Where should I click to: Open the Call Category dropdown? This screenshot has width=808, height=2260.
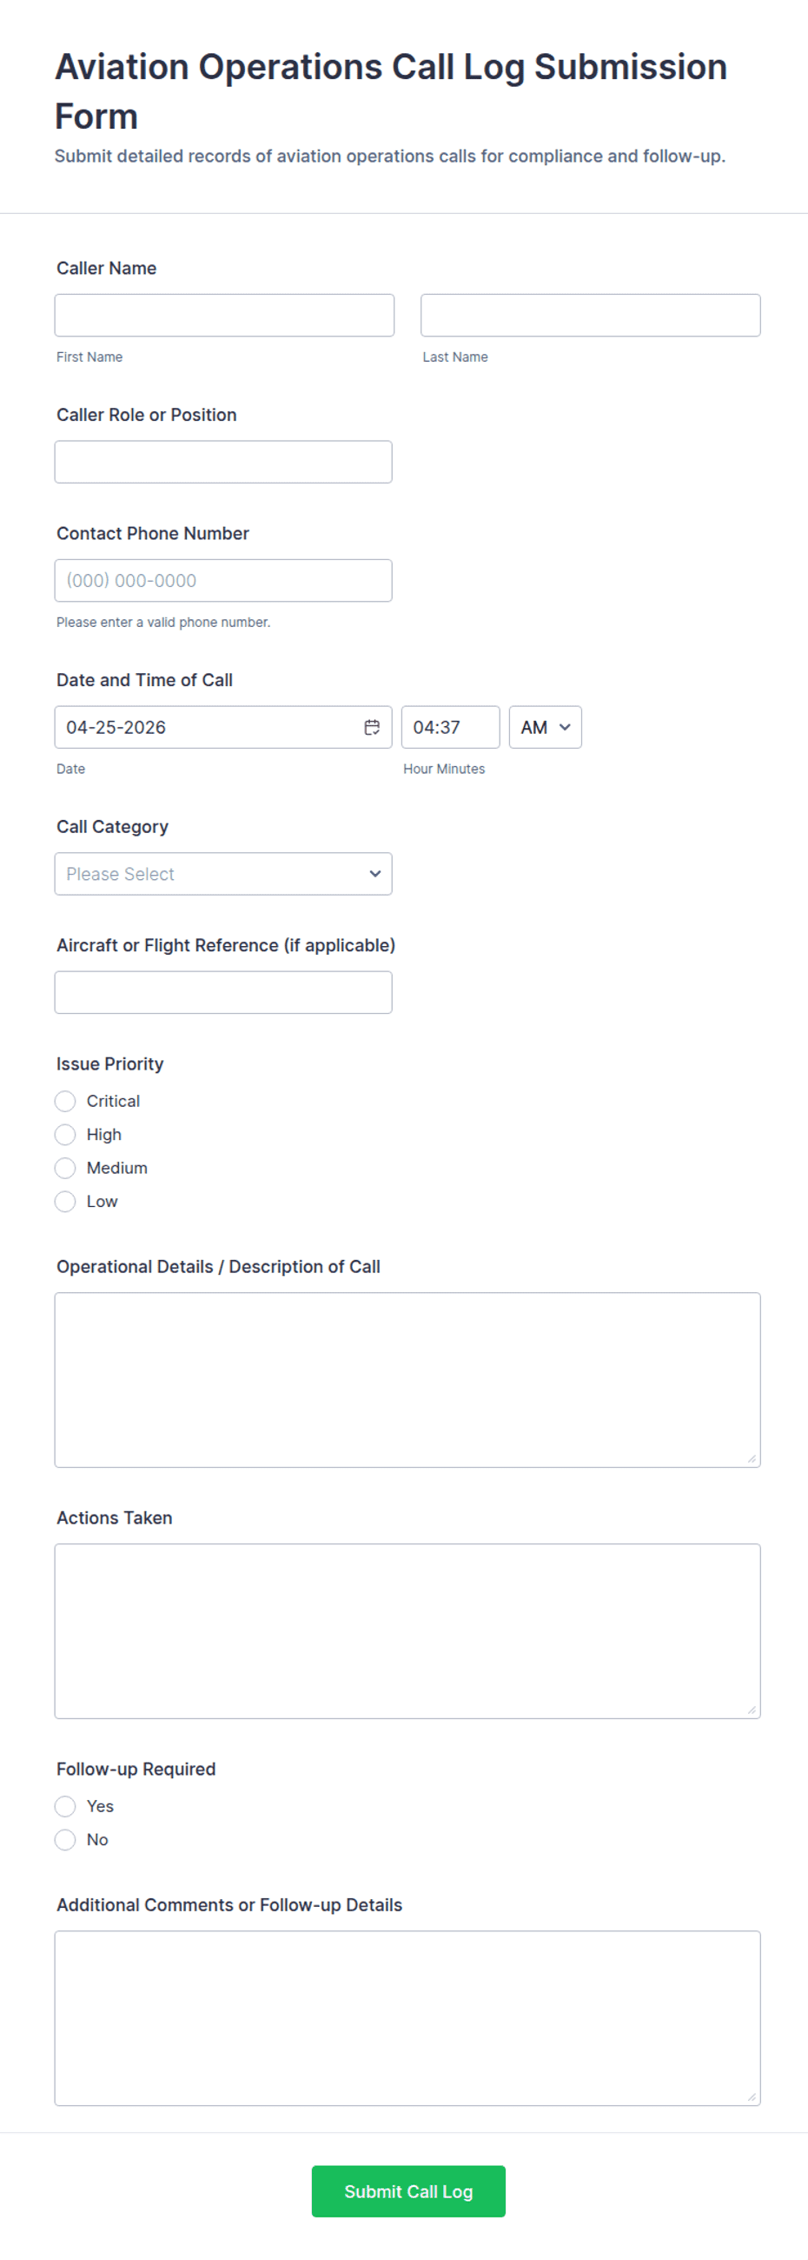click(223, 874)
